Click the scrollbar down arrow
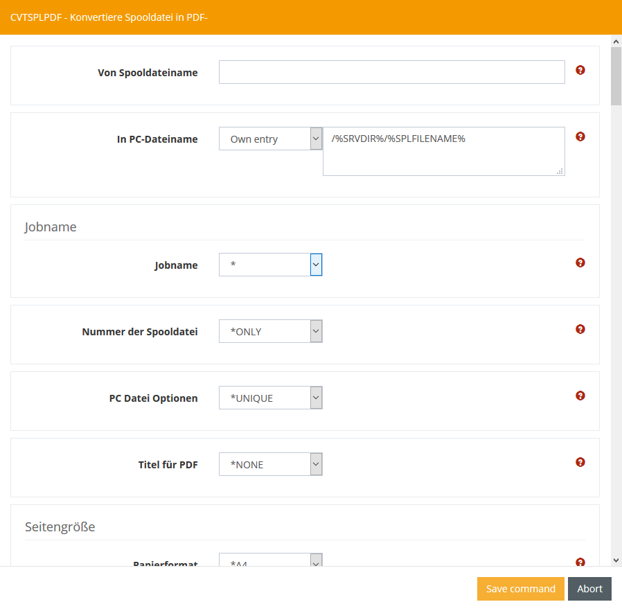Screen dimensions: 622x611 [x=616, y=560]
